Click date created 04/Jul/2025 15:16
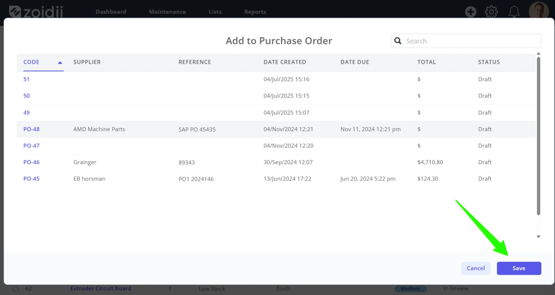Screen dimensions: 555x295 [286, 79]
